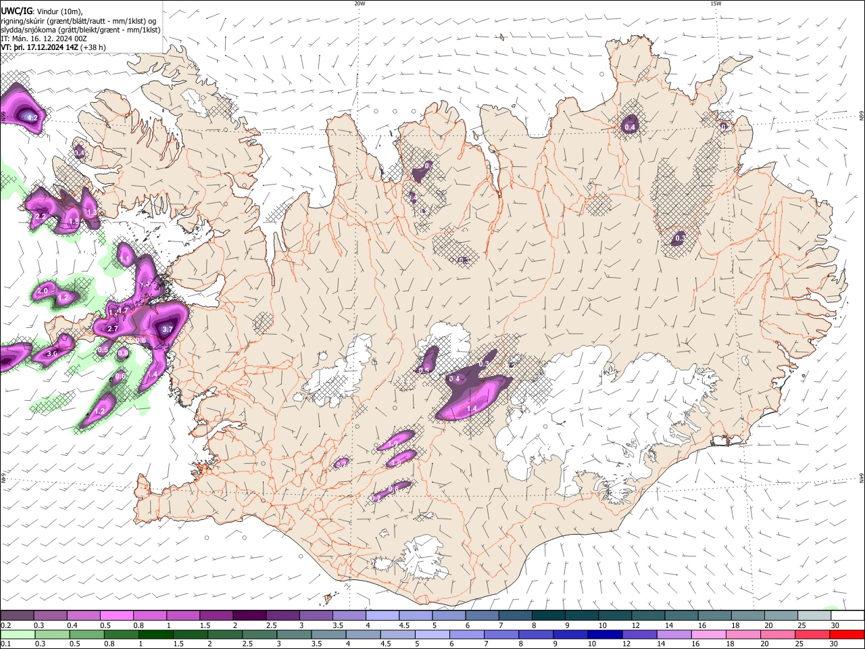Select the blue-violet swatch at 12 in lower legend row
Image resolution: width=865 pixels, height=649 pixels.
pyautogui.click(x=639, y=634)
